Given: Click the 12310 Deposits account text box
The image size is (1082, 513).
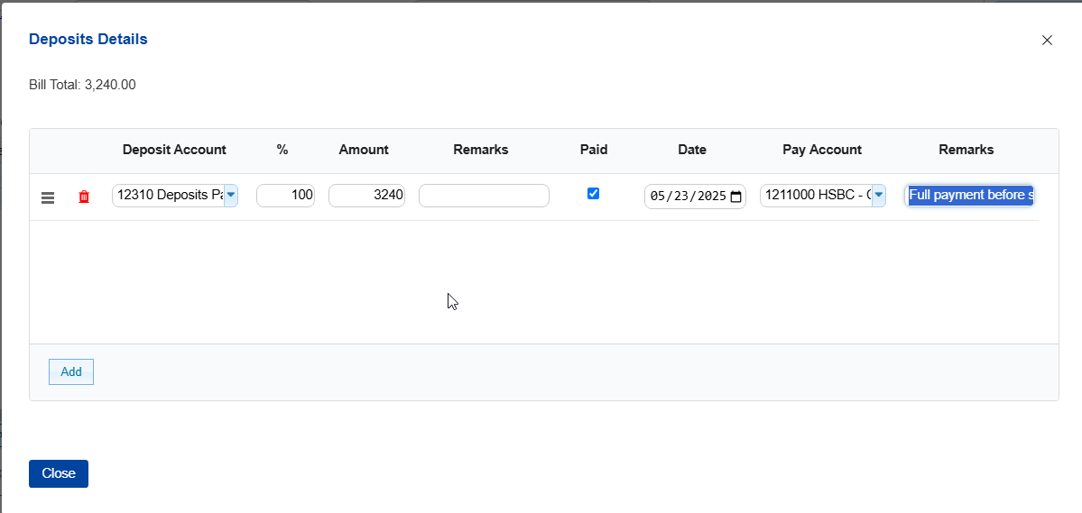Looking at the screenshot, I should [x=168, y=195].
